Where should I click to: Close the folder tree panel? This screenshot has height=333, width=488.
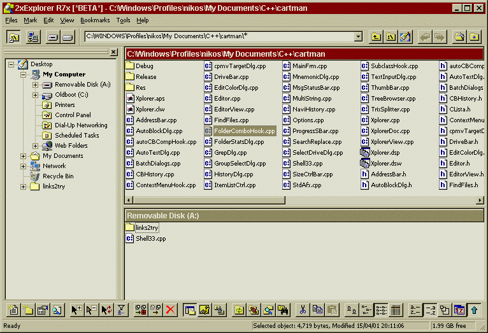113,52
